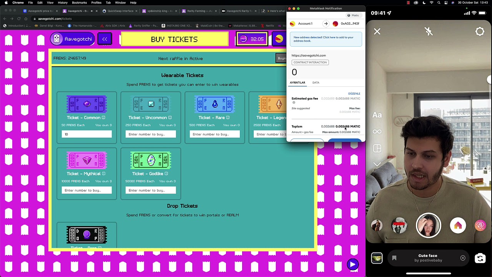Remove the Cute face effect
Screen dimensions: 492x277
tap(463, 258)
